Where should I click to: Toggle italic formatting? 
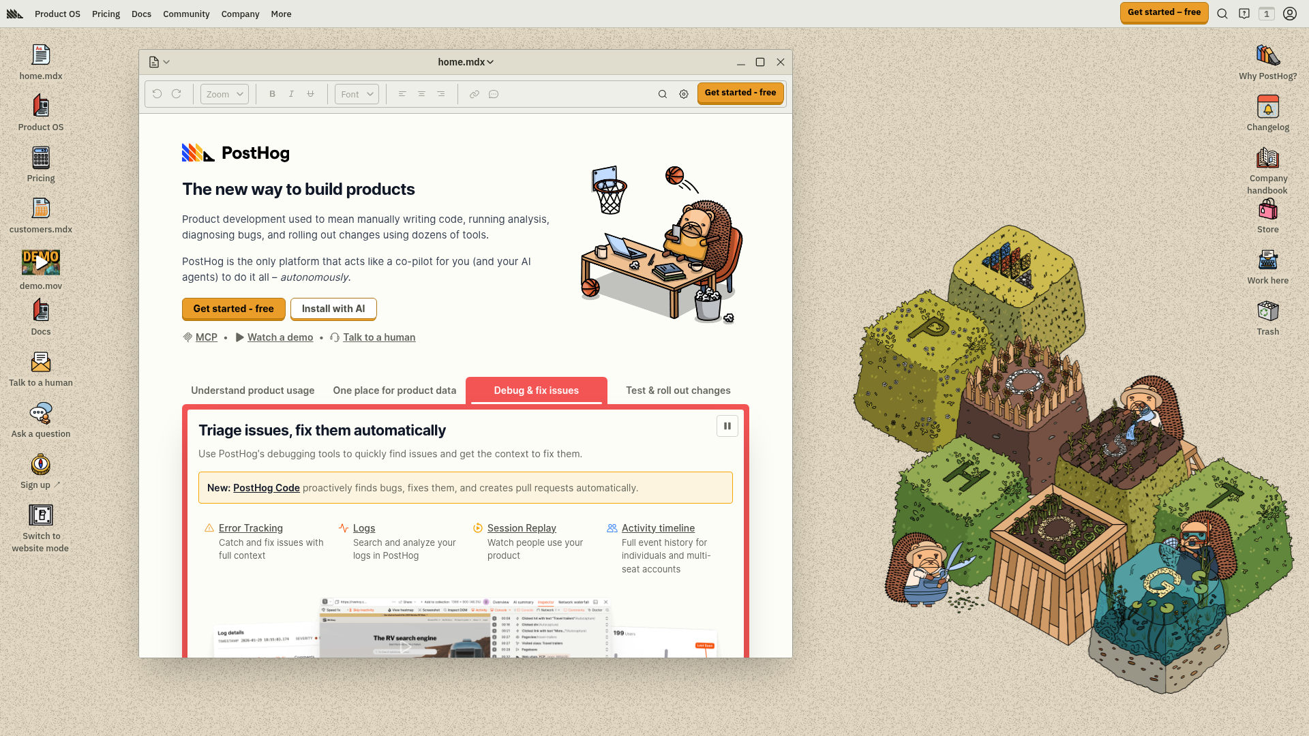coord(291,94)
